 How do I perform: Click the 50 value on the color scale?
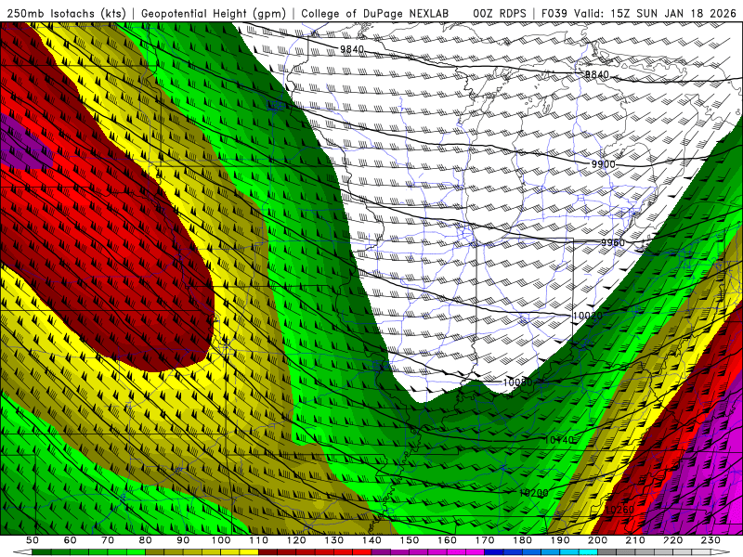point(33,540)
